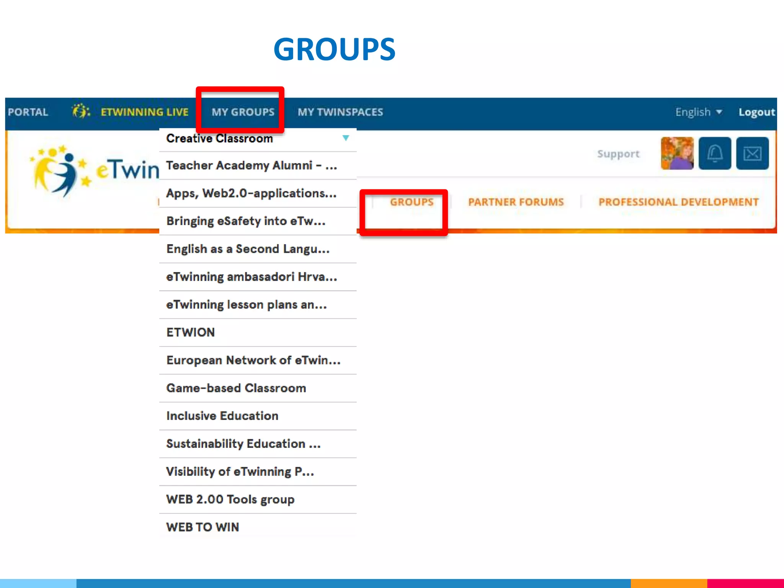Open Bringing eSafety into eTw... group

tap(258, 221)
